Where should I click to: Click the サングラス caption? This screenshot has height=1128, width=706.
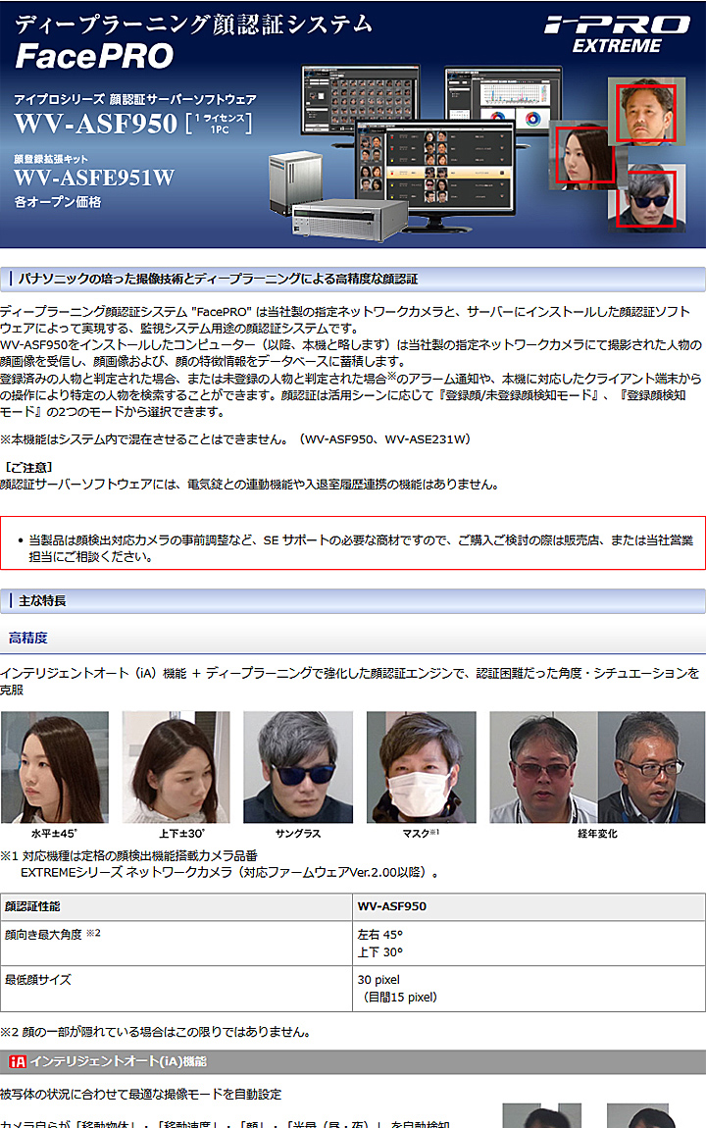coord(298,834)
